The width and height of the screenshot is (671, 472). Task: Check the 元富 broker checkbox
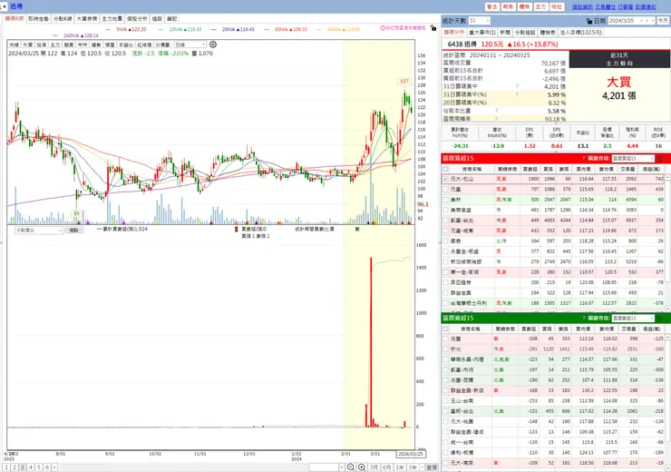445,190
